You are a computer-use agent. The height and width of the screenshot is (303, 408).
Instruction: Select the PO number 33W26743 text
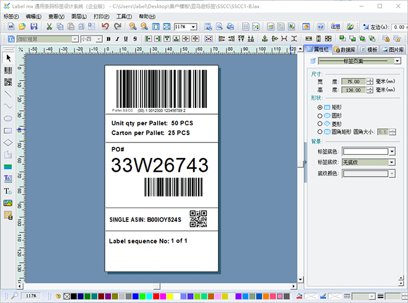pos(160,165)
